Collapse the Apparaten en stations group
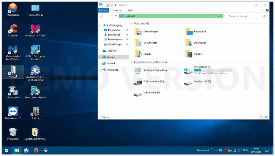The width and height of the screenshot is (275, 156). [131, 62]
